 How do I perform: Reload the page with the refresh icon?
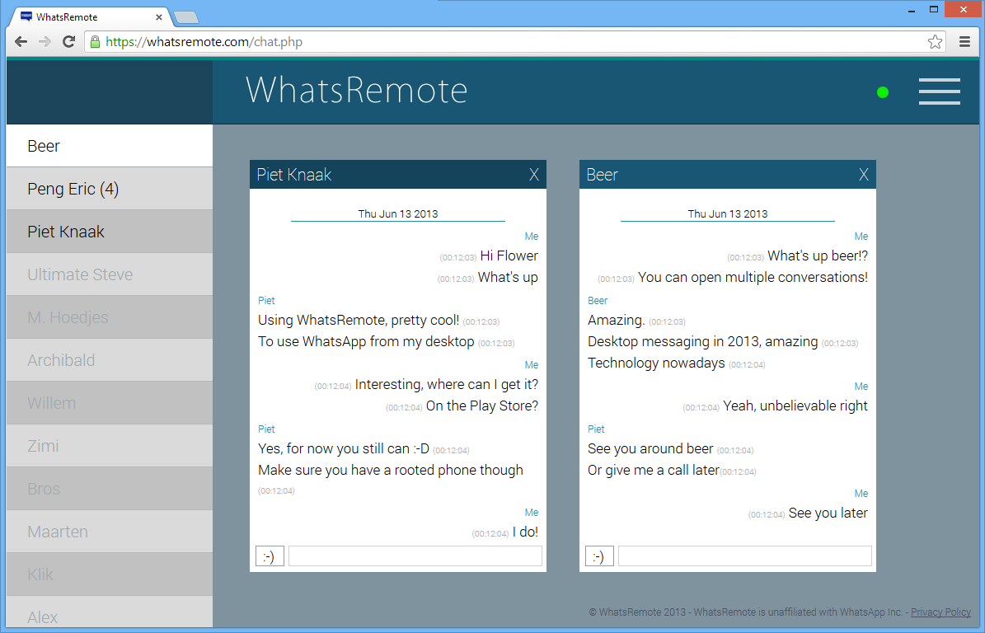[x=68, y=41]
